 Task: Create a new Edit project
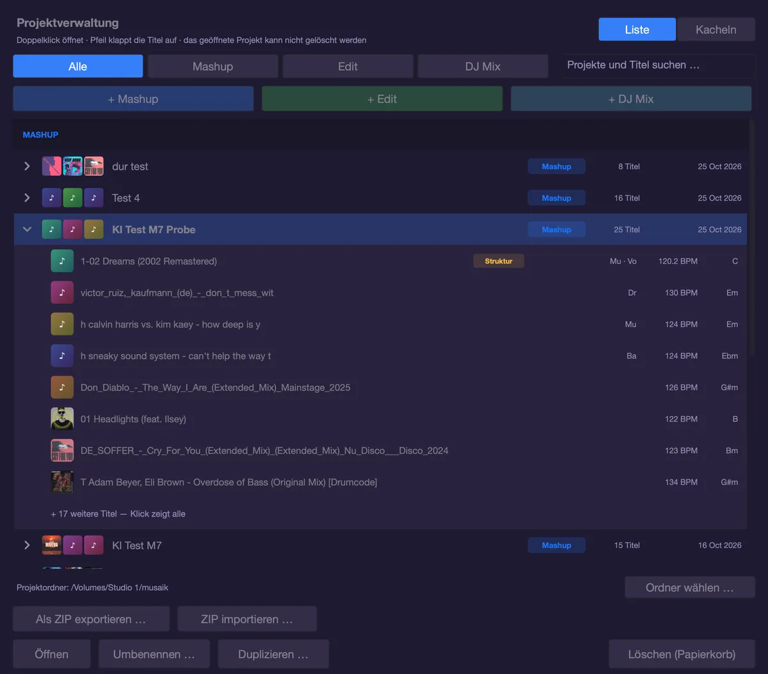pos(382,99)
